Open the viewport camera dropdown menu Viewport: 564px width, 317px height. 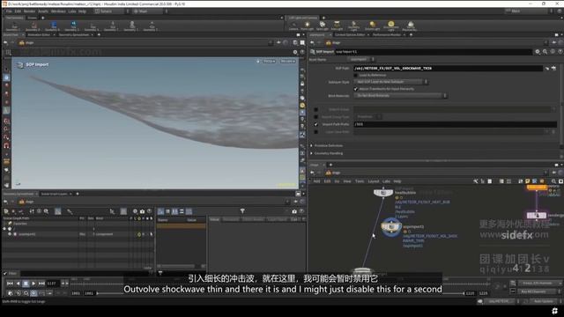[x=288, y=61]
